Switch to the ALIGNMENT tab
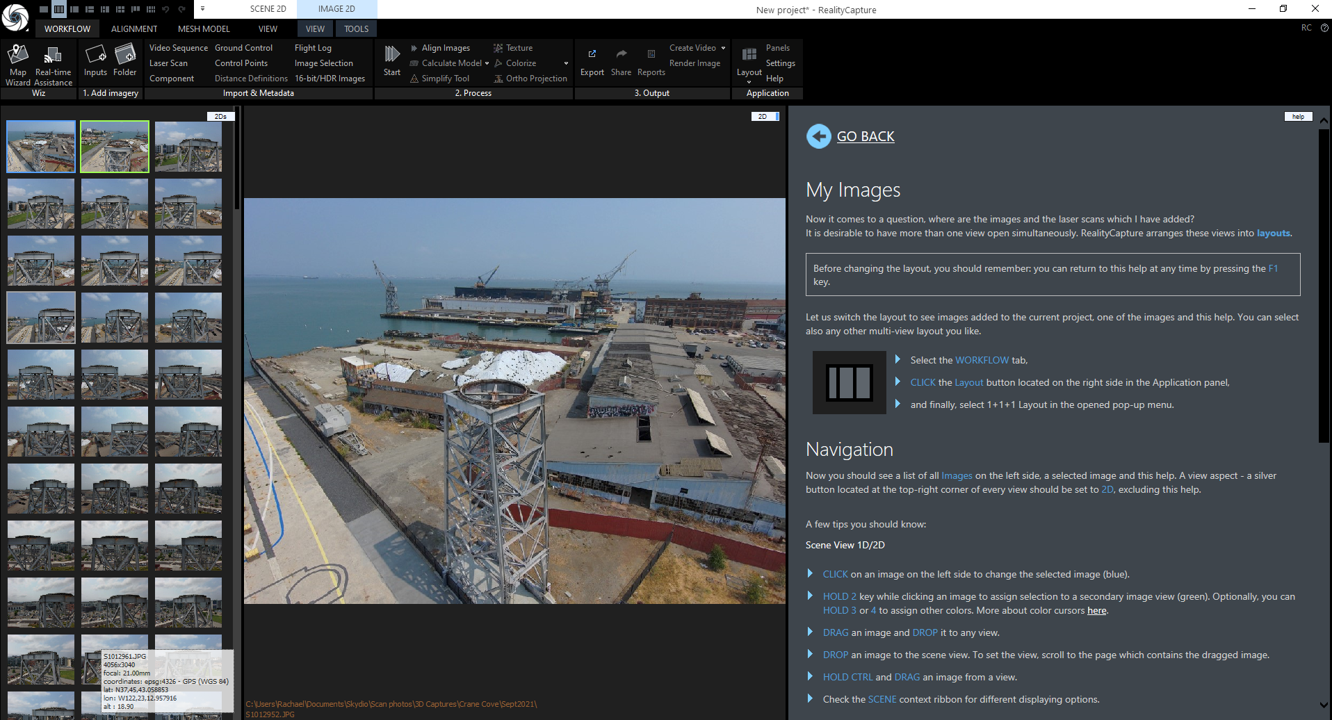1332x720 pixels. tap(134, 29)
